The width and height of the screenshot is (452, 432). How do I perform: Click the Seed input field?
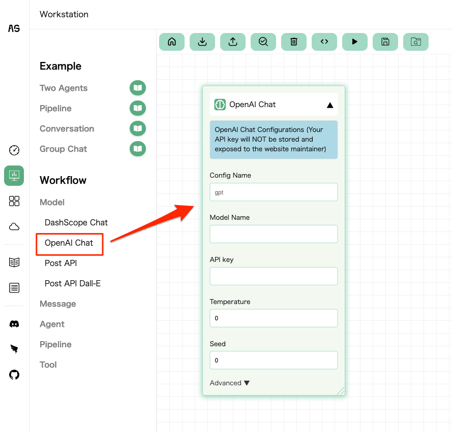(274, 360)
